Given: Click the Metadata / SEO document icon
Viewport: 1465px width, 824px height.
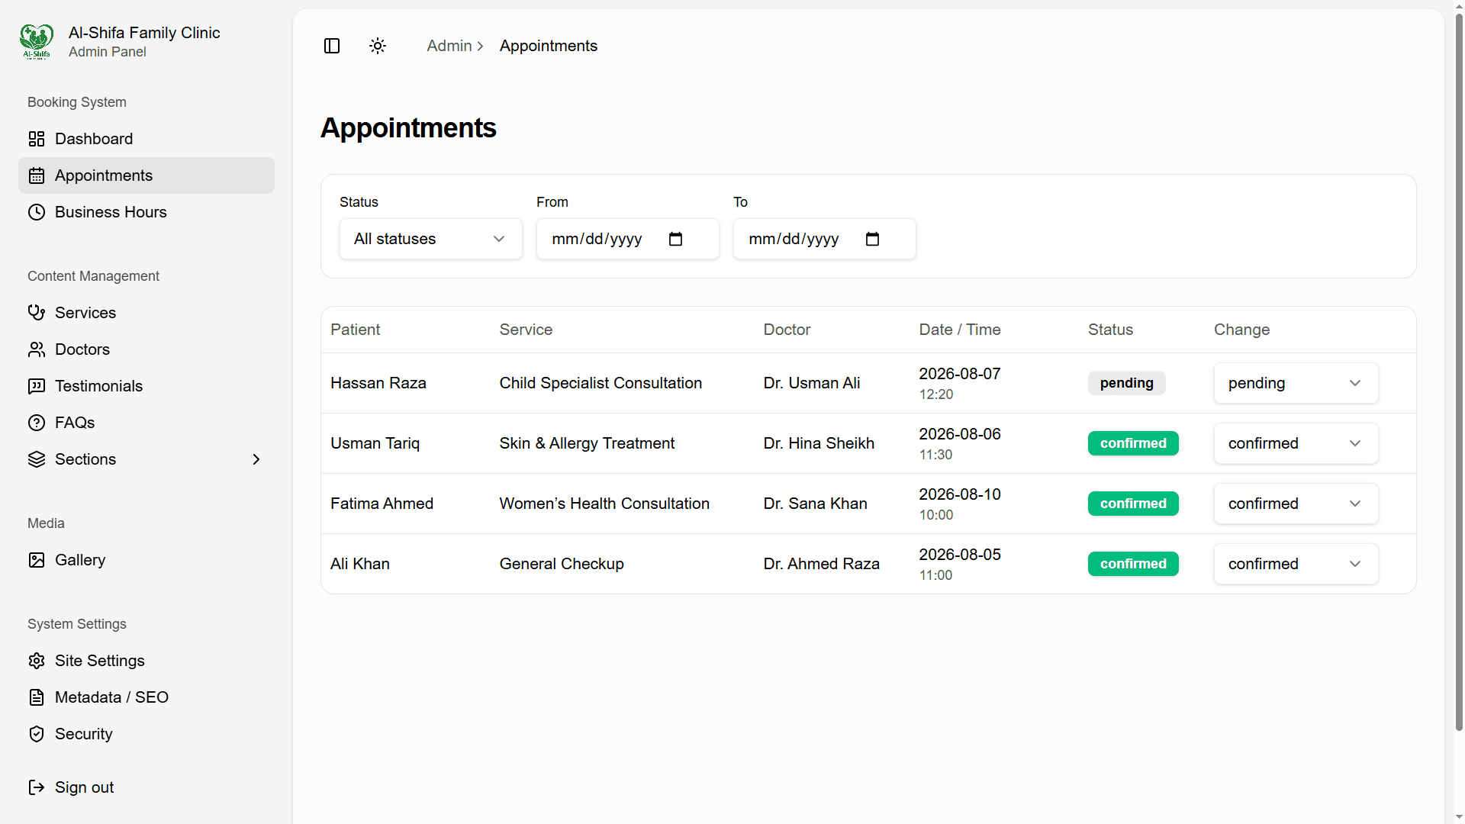Looking at the screenshot, I should (x=37, y=697).
